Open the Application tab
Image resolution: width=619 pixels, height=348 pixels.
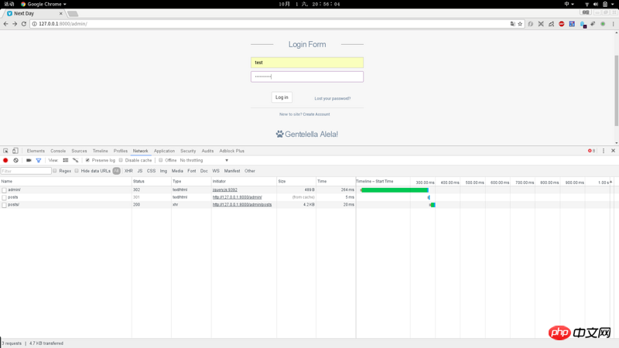164,151
